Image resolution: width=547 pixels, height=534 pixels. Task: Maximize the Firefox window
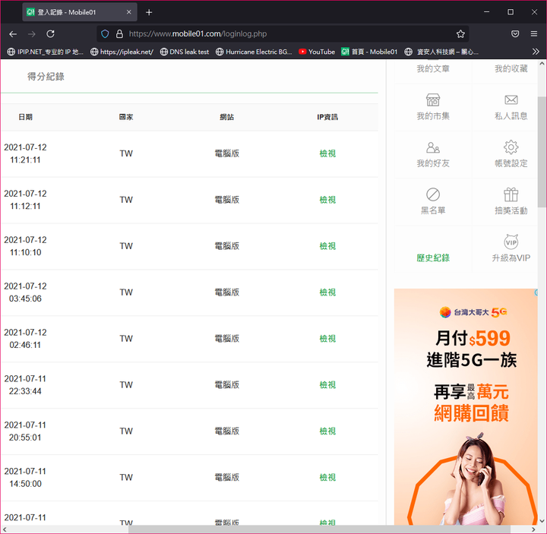click(x=511, y=12)
